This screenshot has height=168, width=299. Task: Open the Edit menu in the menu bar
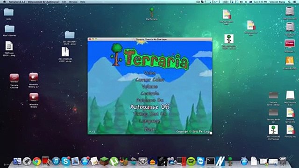tap(64, 2)
